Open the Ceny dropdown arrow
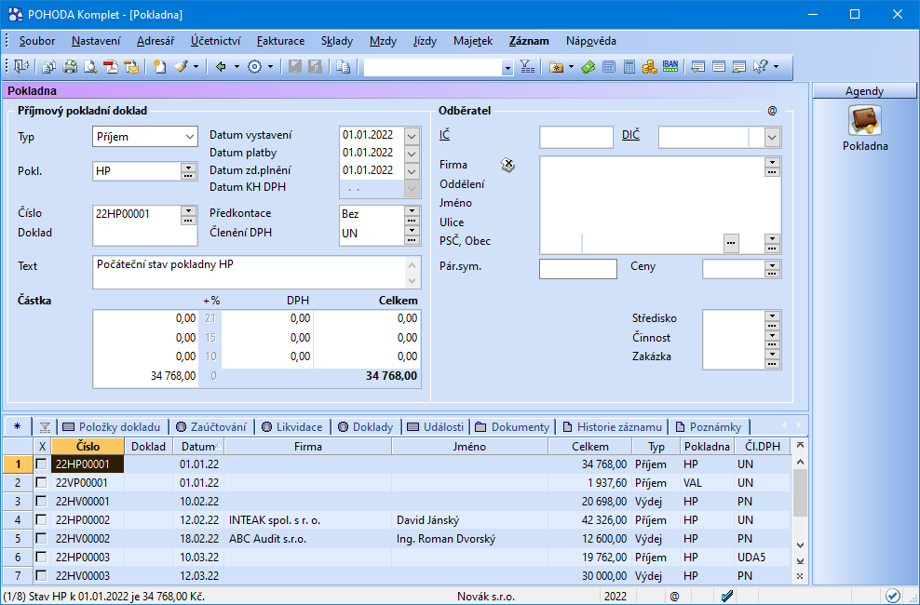The width and height of the screenshot is (920, 605). pyautogui.click(x=772, y=265)
